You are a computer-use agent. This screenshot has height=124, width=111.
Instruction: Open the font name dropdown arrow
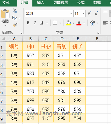71,14
